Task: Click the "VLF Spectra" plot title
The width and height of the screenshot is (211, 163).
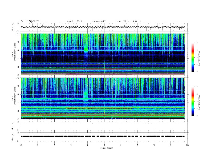Action: point(30,21)
